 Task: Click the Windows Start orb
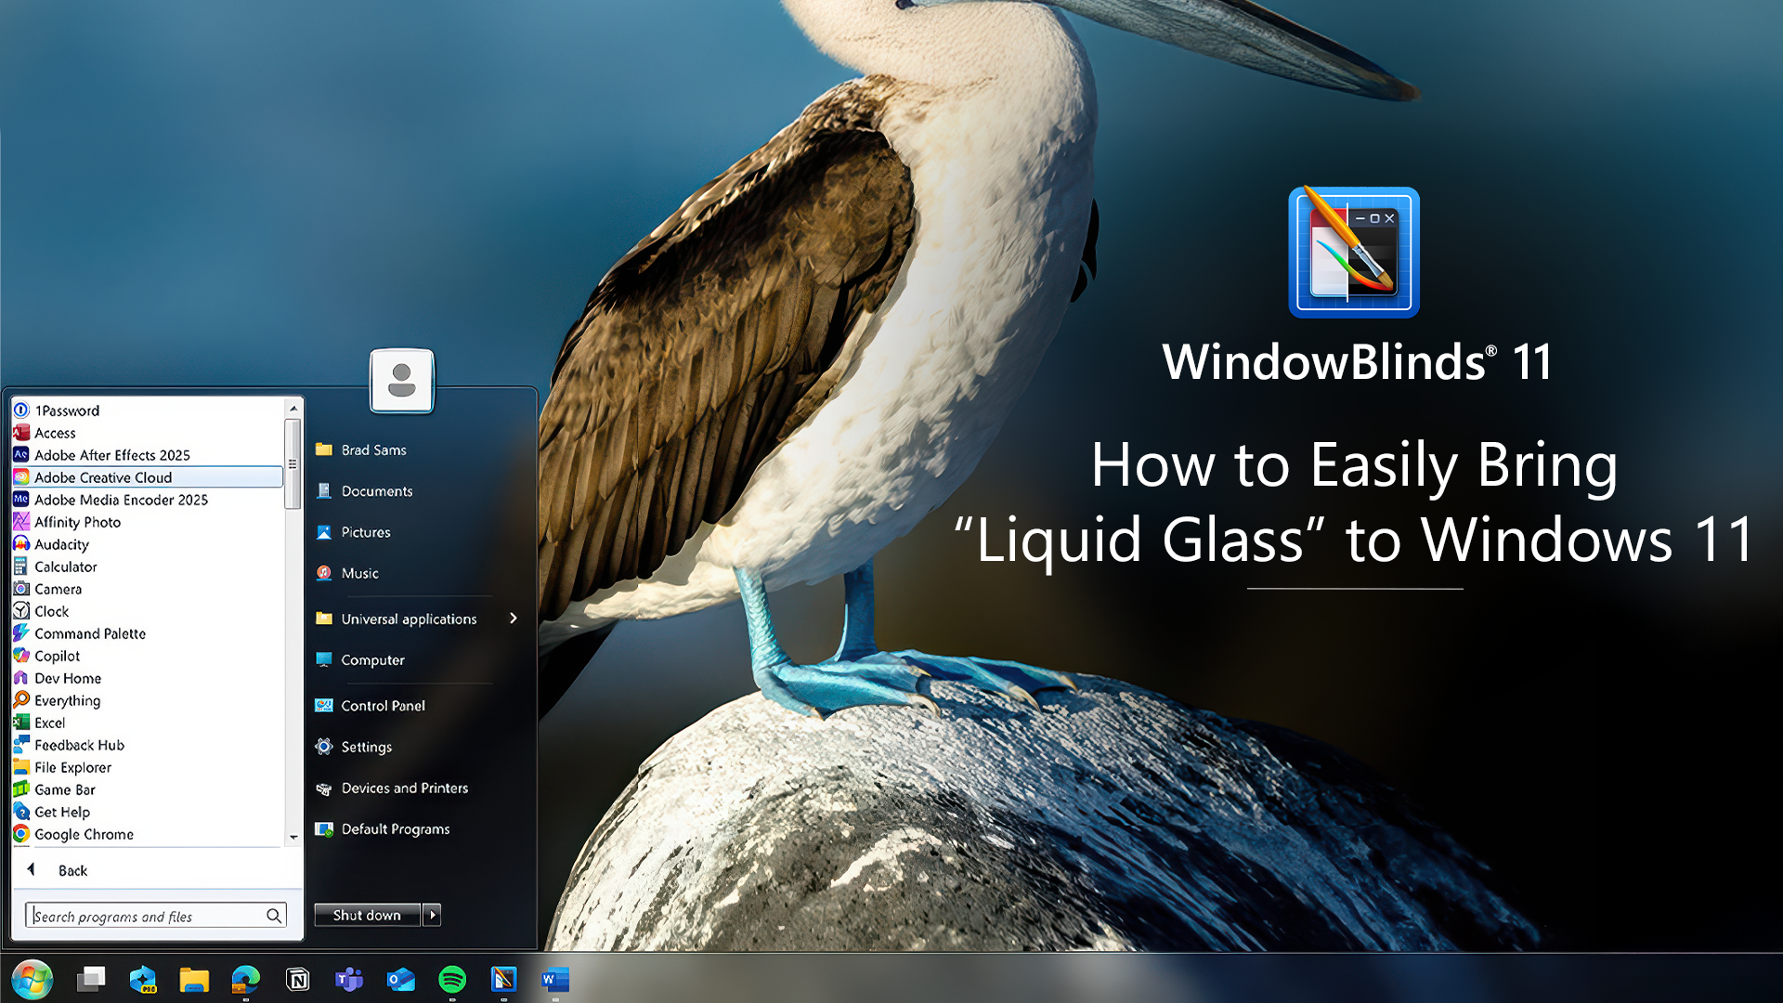click(x=33, y=979)
